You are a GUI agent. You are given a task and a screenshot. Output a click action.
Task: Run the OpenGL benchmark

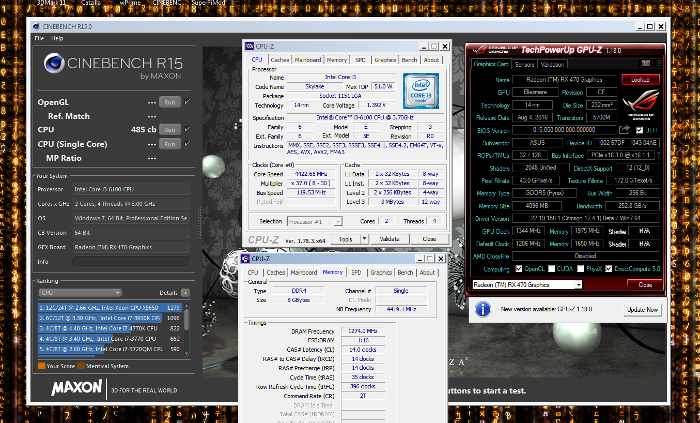tap(169, 102)
